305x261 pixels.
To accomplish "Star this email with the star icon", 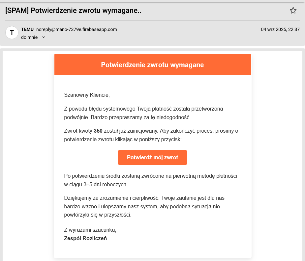I will [x=293, y=11].
